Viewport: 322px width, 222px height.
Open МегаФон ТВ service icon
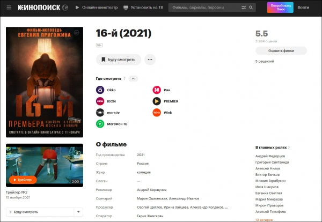tap(100, 124)
